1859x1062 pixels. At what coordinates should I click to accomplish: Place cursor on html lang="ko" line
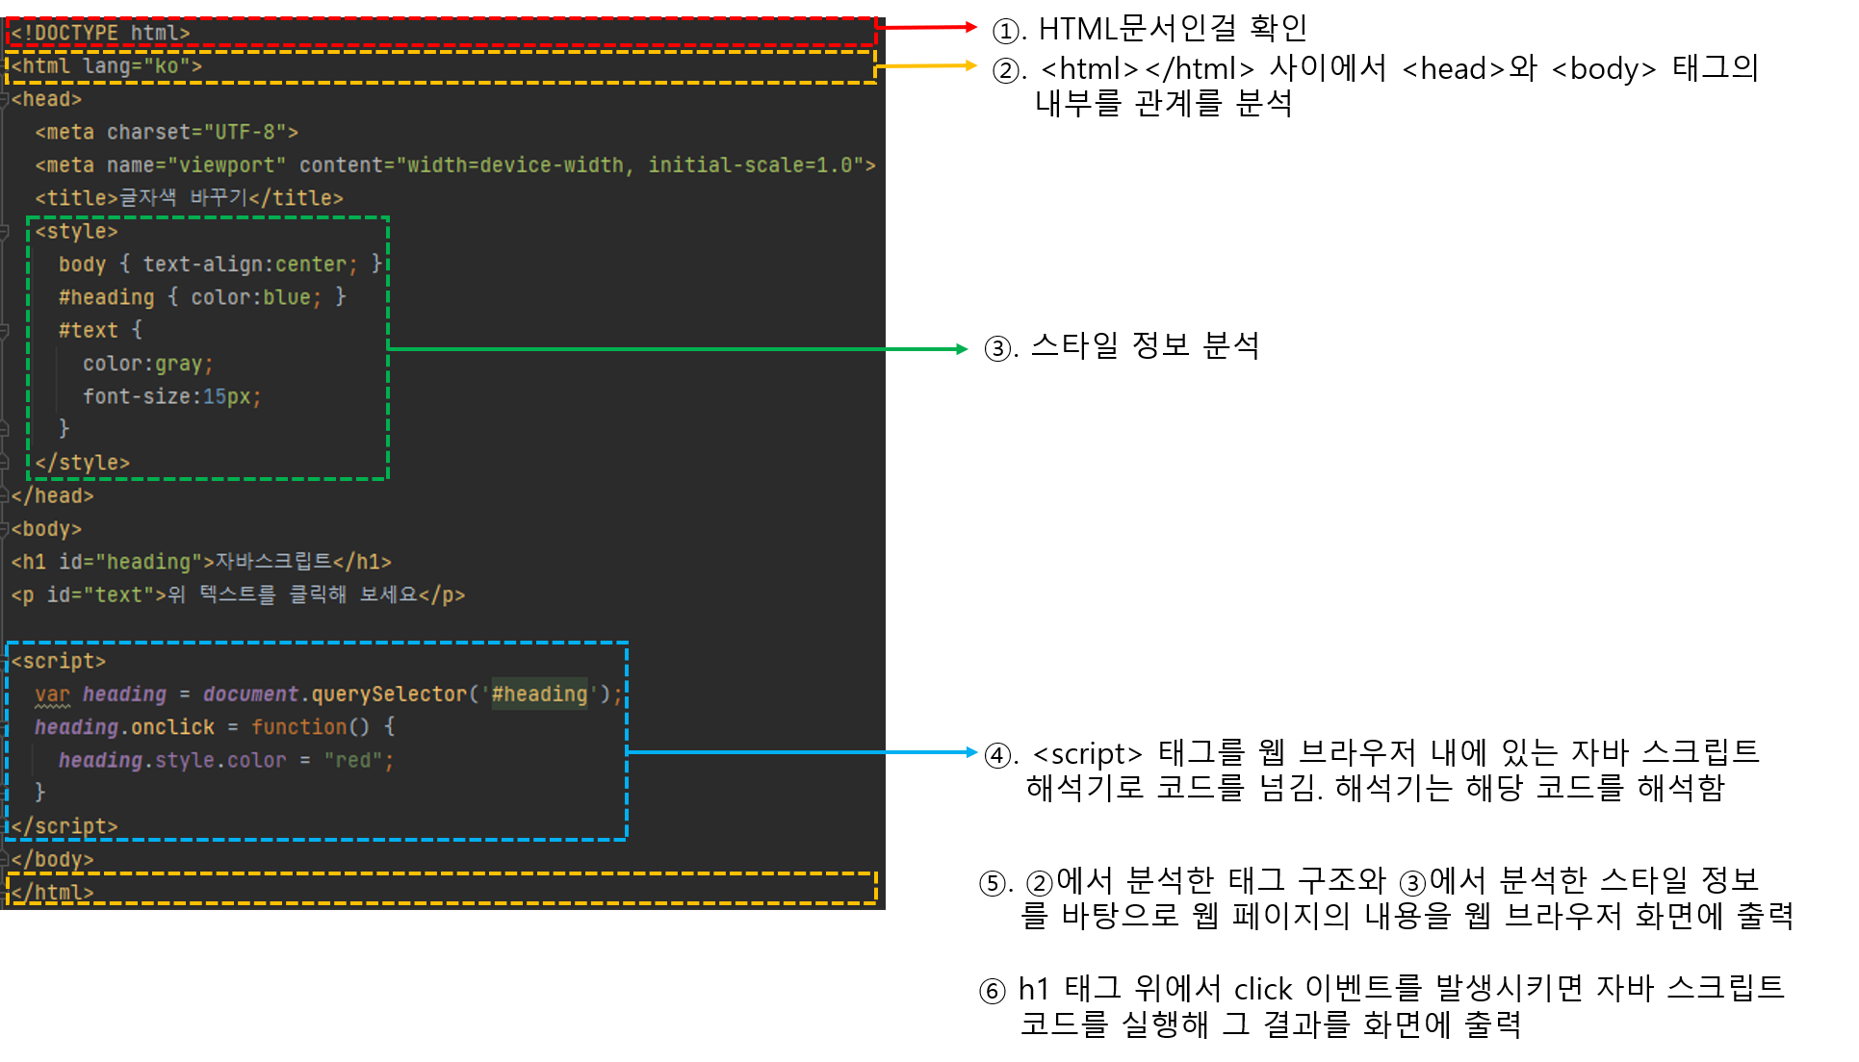tap(106, 66)
